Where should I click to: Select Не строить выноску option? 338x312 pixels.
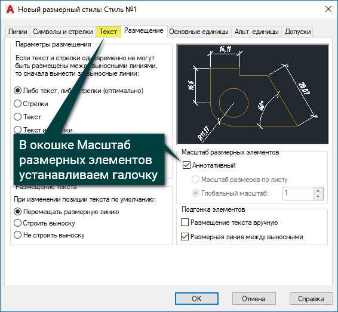point(17,234)
